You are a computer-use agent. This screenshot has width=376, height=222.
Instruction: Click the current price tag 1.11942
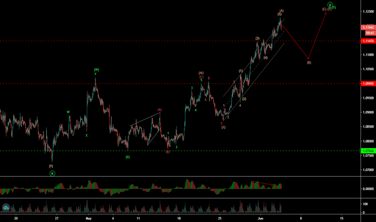coord(368,27)
